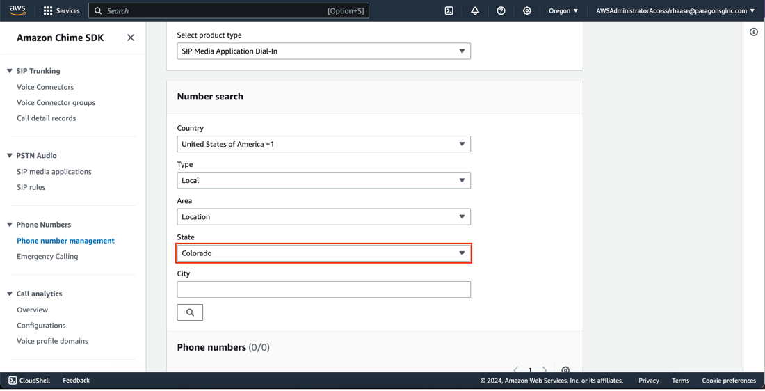Viewport: 765px width, 391px height.
Task: Open Cookie preferences
Action: [729, 381]
